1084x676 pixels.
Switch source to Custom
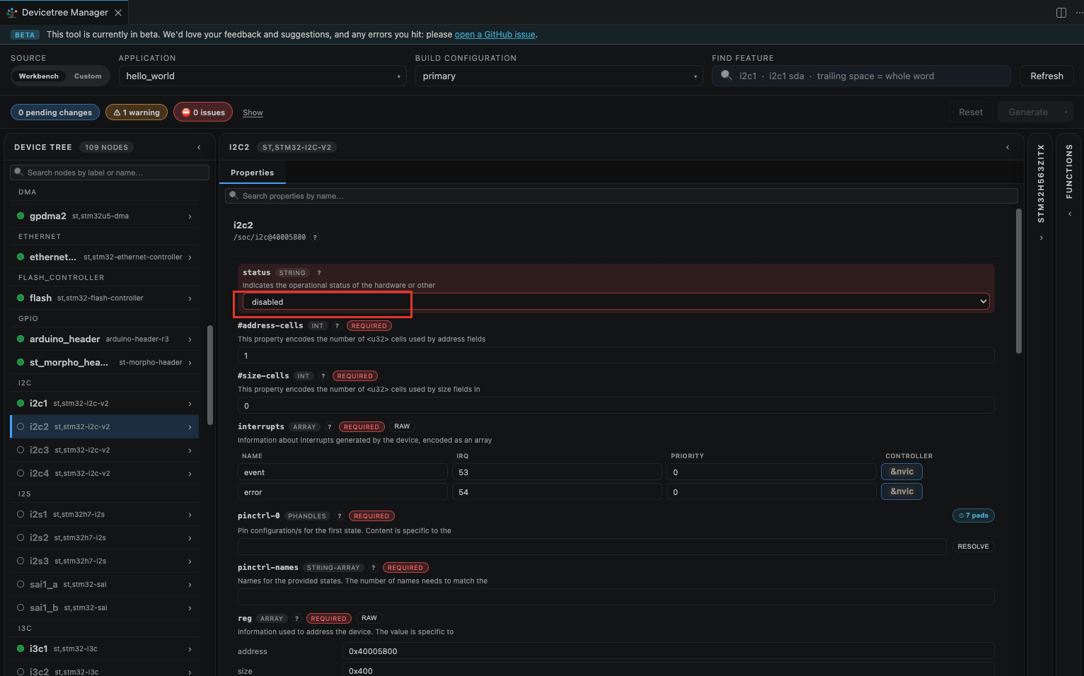[88, 76]
